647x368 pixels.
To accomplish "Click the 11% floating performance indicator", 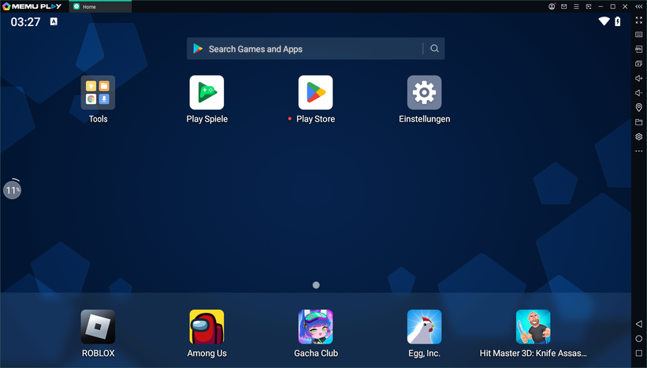I will tap(12, 190).
